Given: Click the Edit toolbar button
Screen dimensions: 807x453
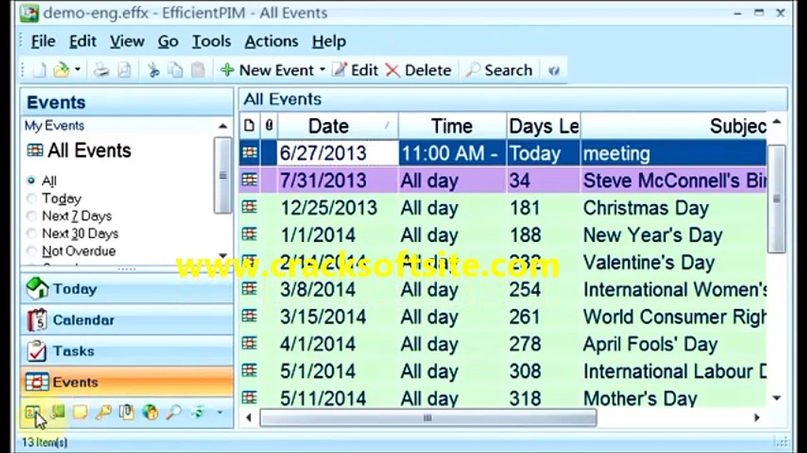Looking at the screenshot, I should [355, 70].
